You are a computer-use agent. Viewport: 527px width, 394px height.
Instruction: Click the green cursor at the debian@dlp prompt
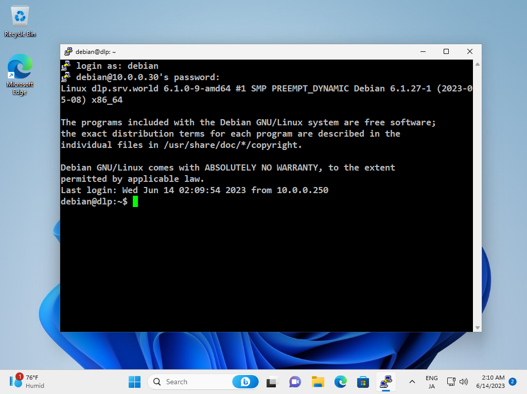click(x=135, y=201)
